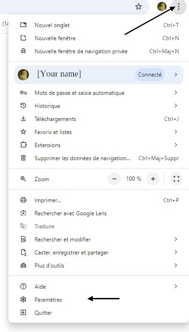
Task: Click the Google Lens search icon
Action: (x=23, y=213)
